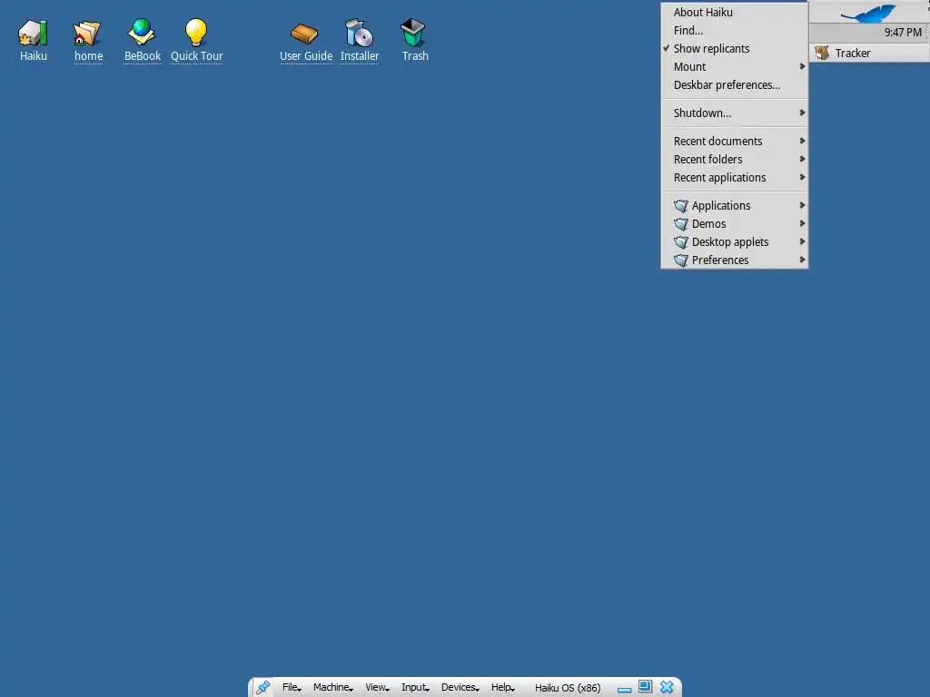Expand the Recent documents submenu arrow
This screenshot has width=930, height=697.
[802, 141]
